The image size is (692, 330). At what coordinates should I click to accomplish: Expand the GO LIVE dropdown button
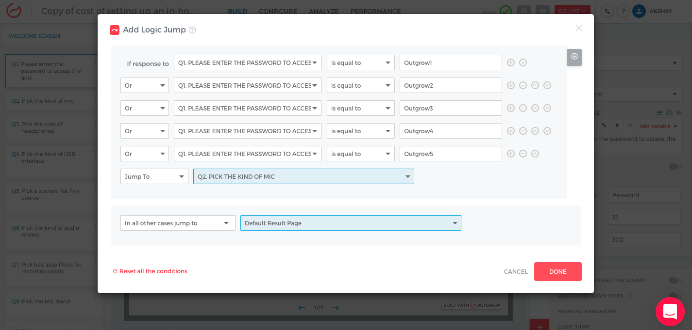tap(573, 11)
